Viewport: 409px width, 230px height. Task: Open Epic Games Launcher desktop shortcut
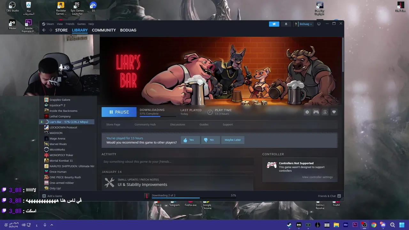tap(77, 8)
